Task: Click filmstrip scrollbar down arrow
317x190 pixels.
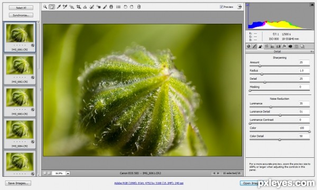Action: click(x=38, y=175)
